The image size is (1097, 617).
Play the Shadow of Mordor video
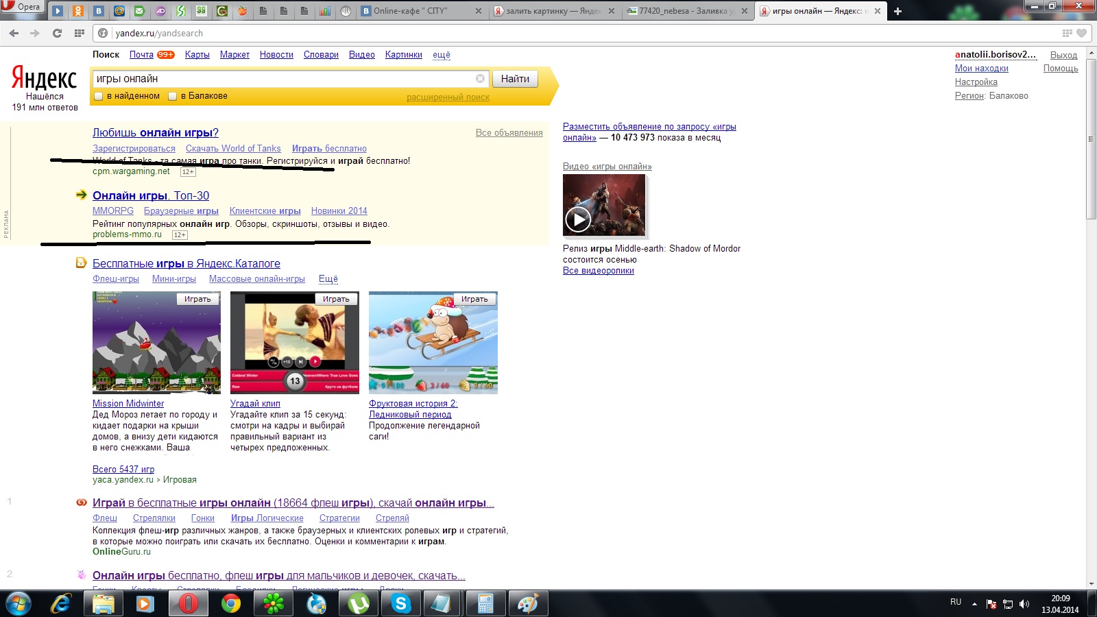[577, 219]
